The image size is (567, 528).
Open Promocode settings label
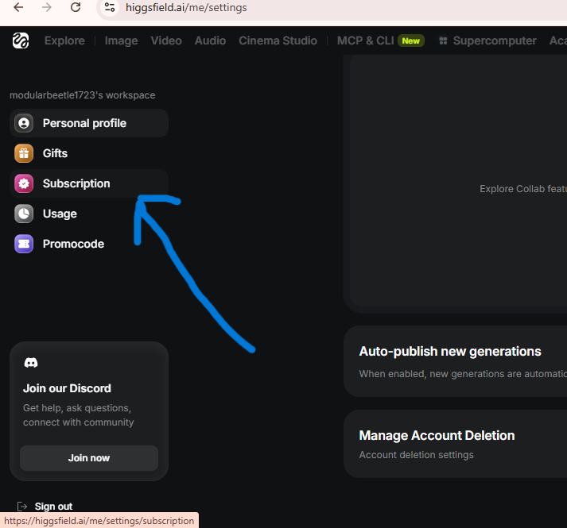73,244
